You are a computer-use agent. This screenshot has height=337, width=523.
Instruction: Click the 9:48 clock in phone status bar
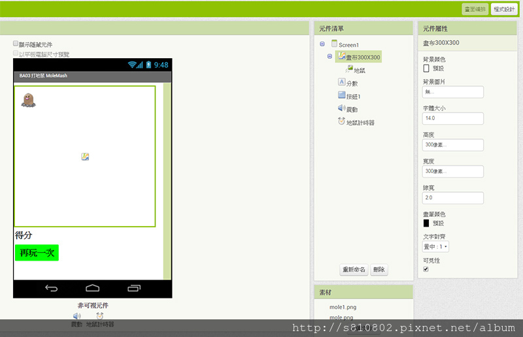[161, 65]
